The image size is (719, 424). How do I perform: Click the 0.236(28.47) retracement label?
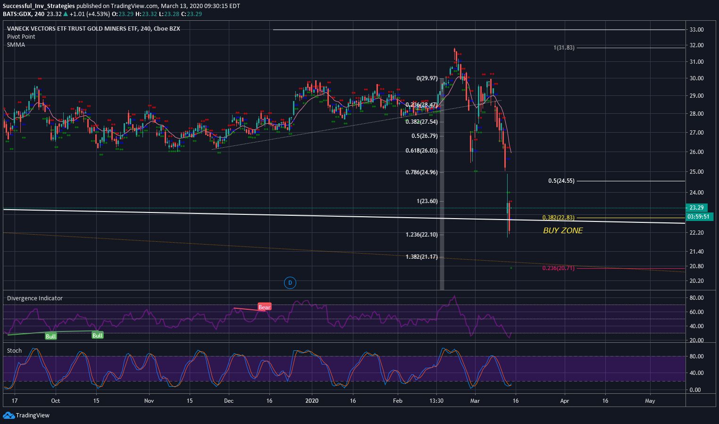(x=422, y=105)
